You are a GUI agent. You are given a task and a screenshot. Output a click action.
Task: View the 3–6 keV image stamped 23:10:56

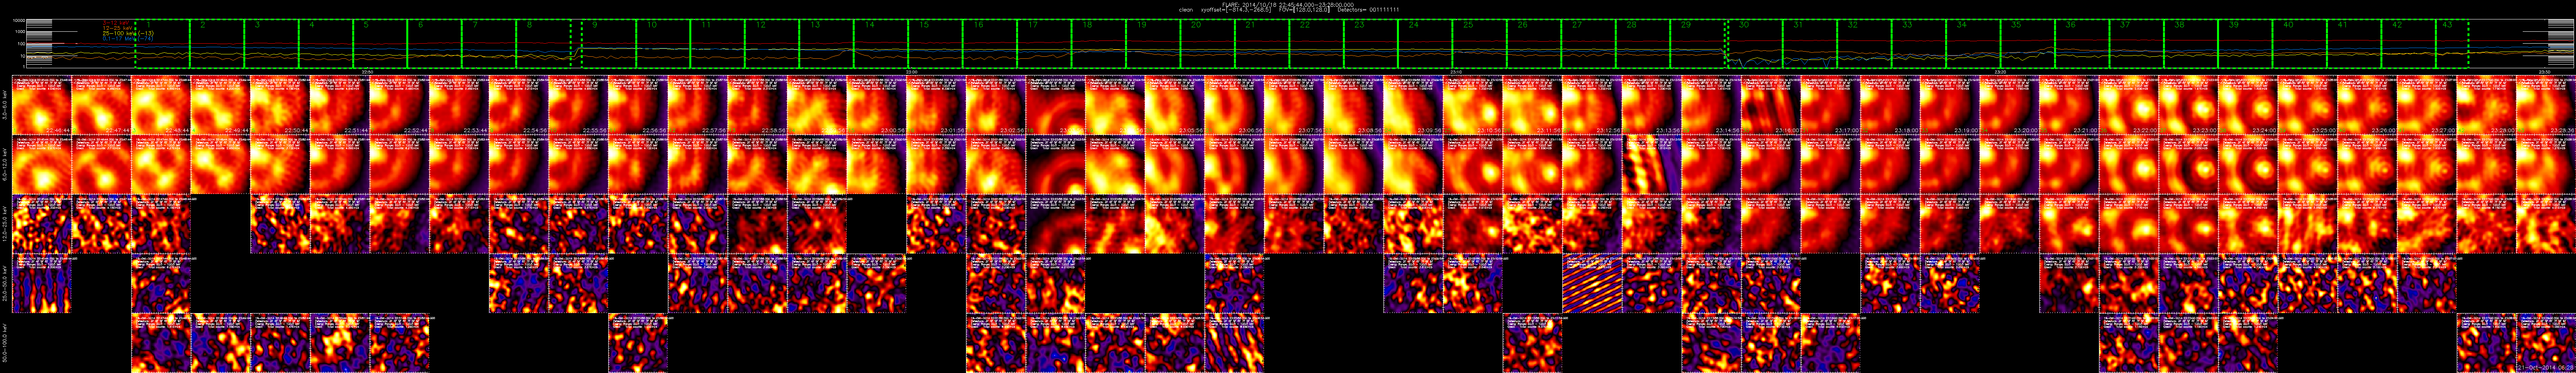click(x=1473, y=106)
